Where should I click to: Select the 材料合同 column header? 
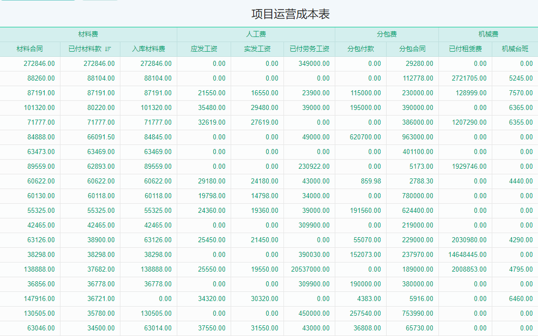click(30, 49)
